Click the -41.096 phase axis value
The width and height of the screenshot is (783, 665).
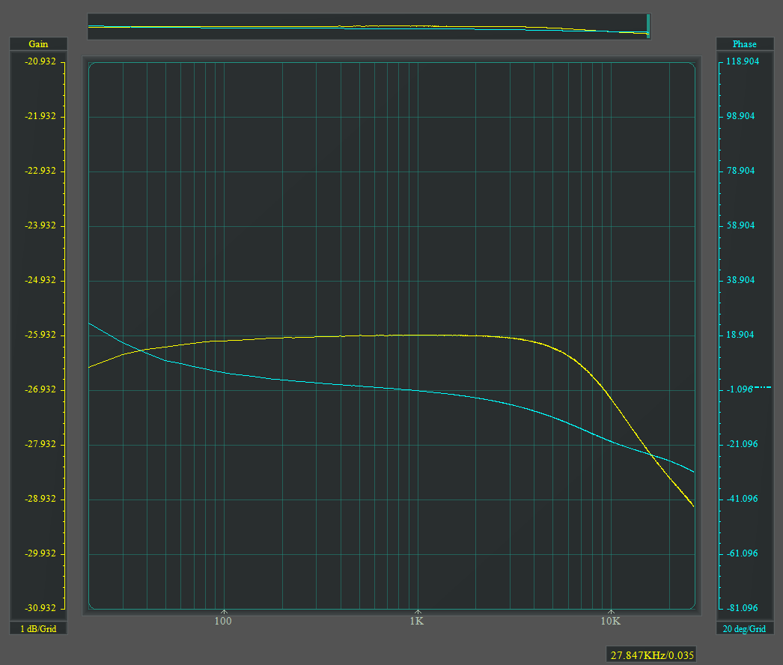tap(742, 499)
